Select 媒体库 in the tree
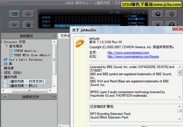 (x=9, y=68)
